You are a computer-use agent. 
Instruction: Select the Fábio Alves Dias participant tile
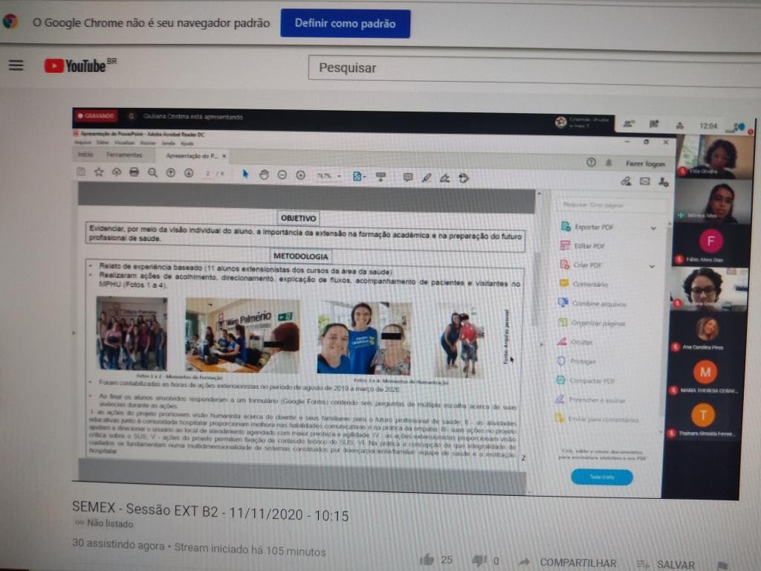click(710, 245)
